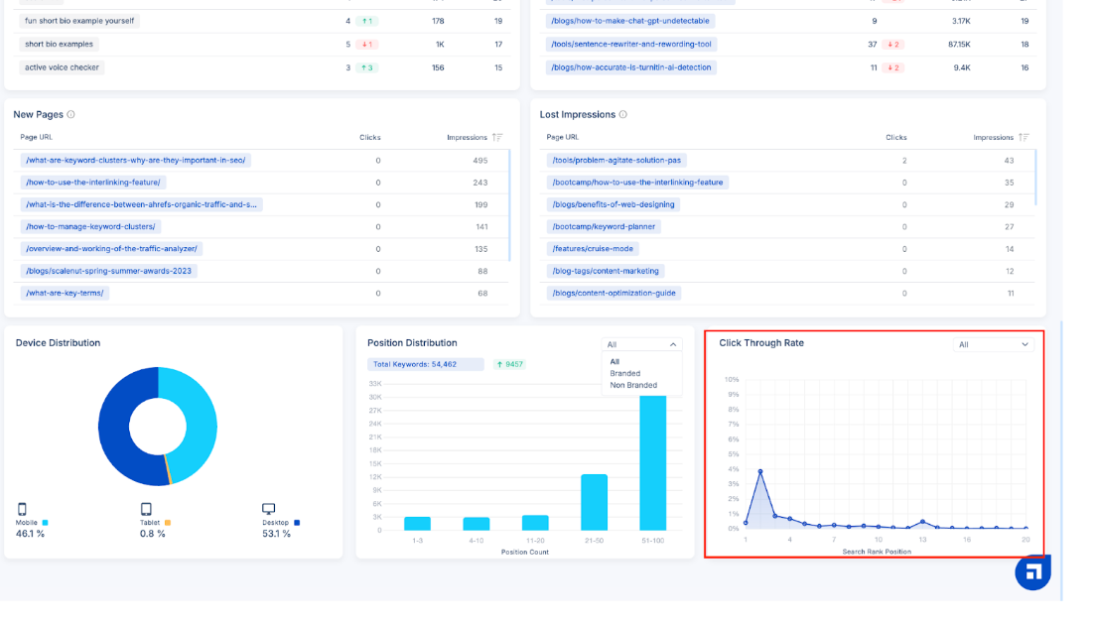Click the Desktop monitor icon
Viewport: 1093px width, 625px height.
pyautogui.click(x=268, y=509)
